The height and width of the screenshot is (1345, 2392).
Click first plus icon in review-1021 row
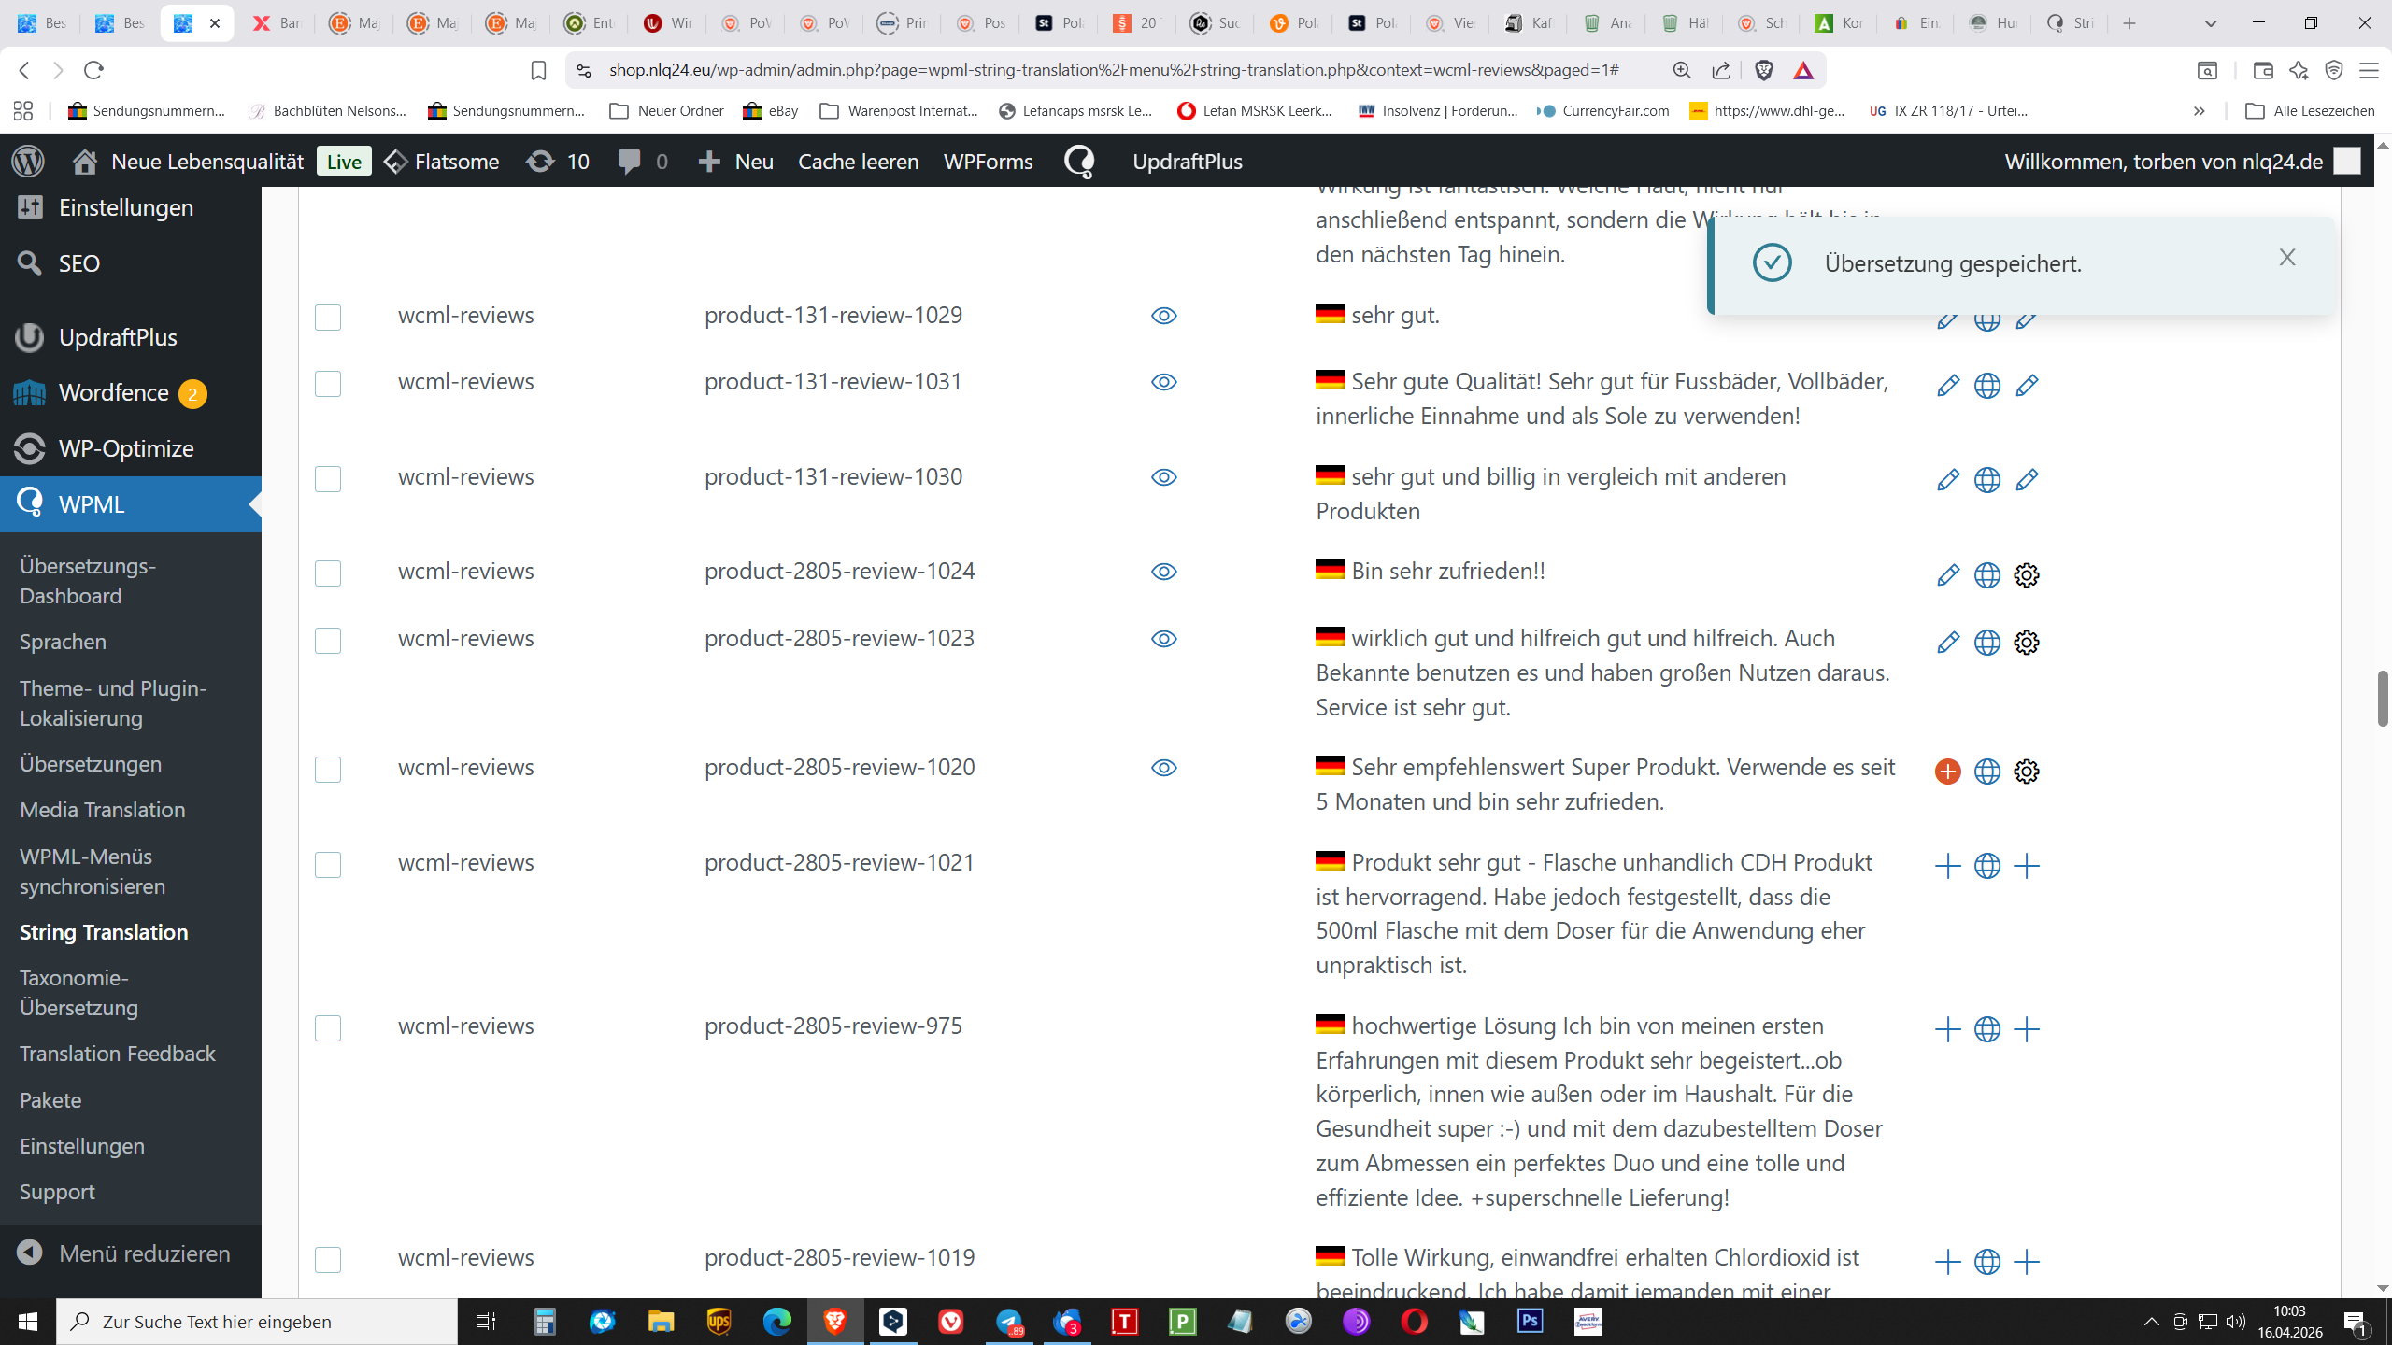pyautogui.click(x=1947, y=866)
